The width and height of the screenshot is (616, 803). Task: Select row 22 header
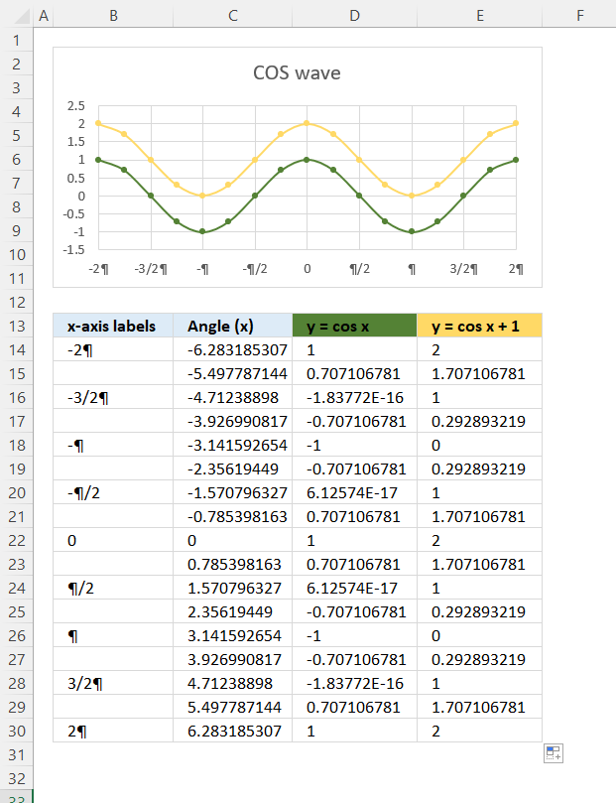17,540
